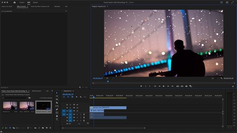The height and width of the screenshot is (133, 237).
Task: Open Quick Export share icon
Action: click(x=227, y=2)
